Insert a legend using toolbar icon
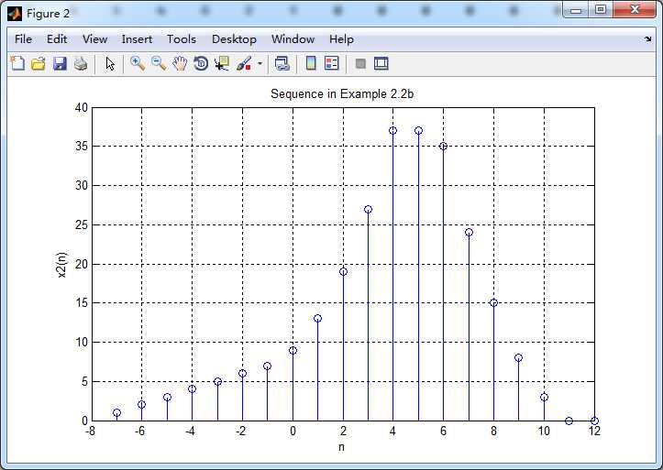 click(332, 64)
